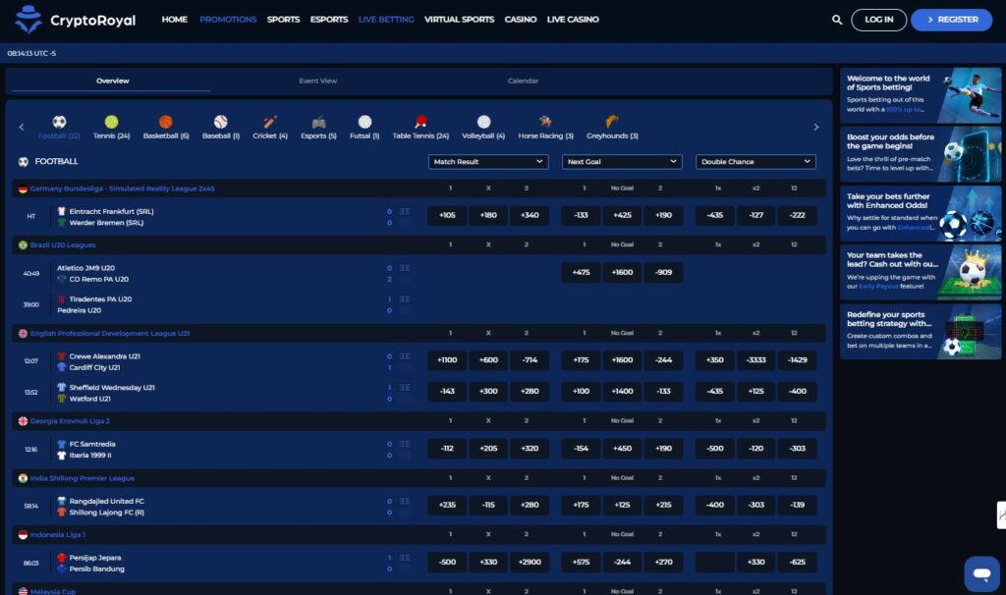Select the Cricket icon

pos(270,122)
